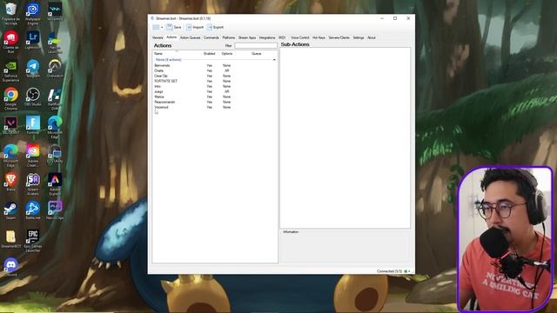Select the Fortnite desktop icon
557x313 pixels.
tap(33, 125)
